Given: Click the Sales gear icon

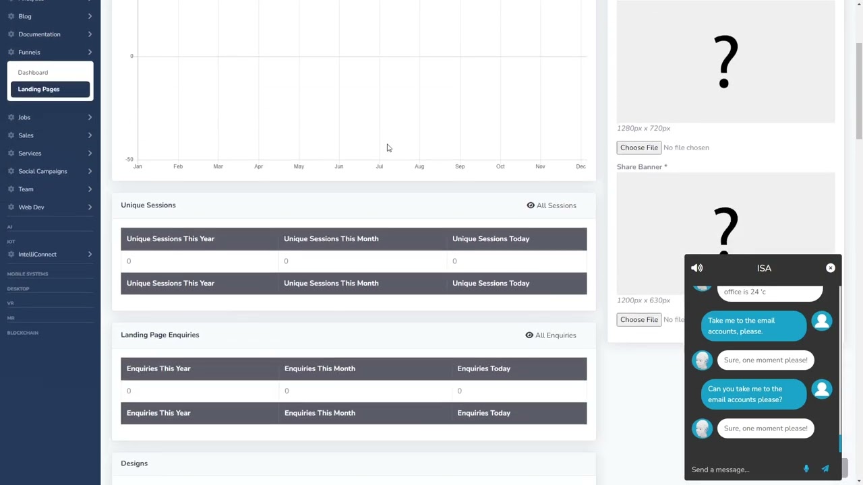Looking at the screenshot, I should [11, 135].
